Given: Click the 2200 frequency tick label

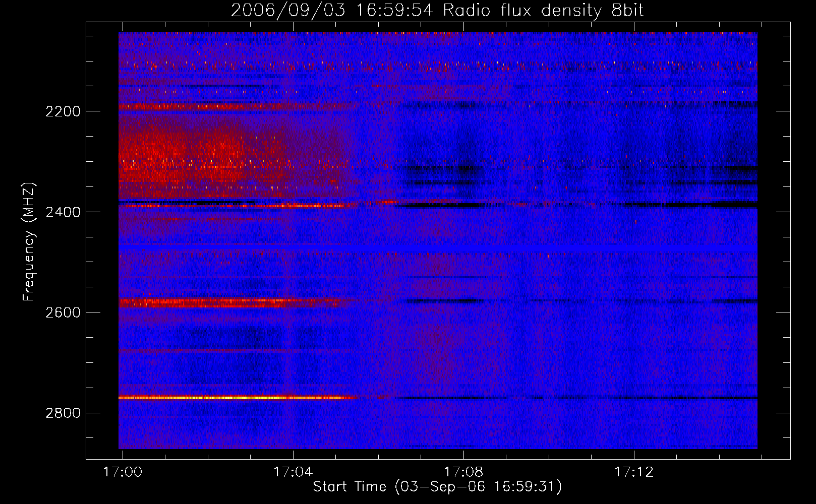Looking at the screenshot, I should [x=63, y=111].
